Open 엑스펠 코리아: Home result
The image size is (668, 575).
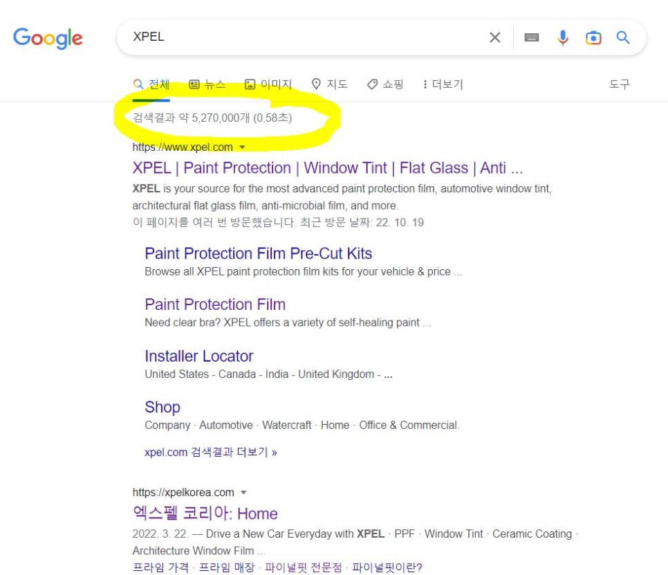point(205,513)
